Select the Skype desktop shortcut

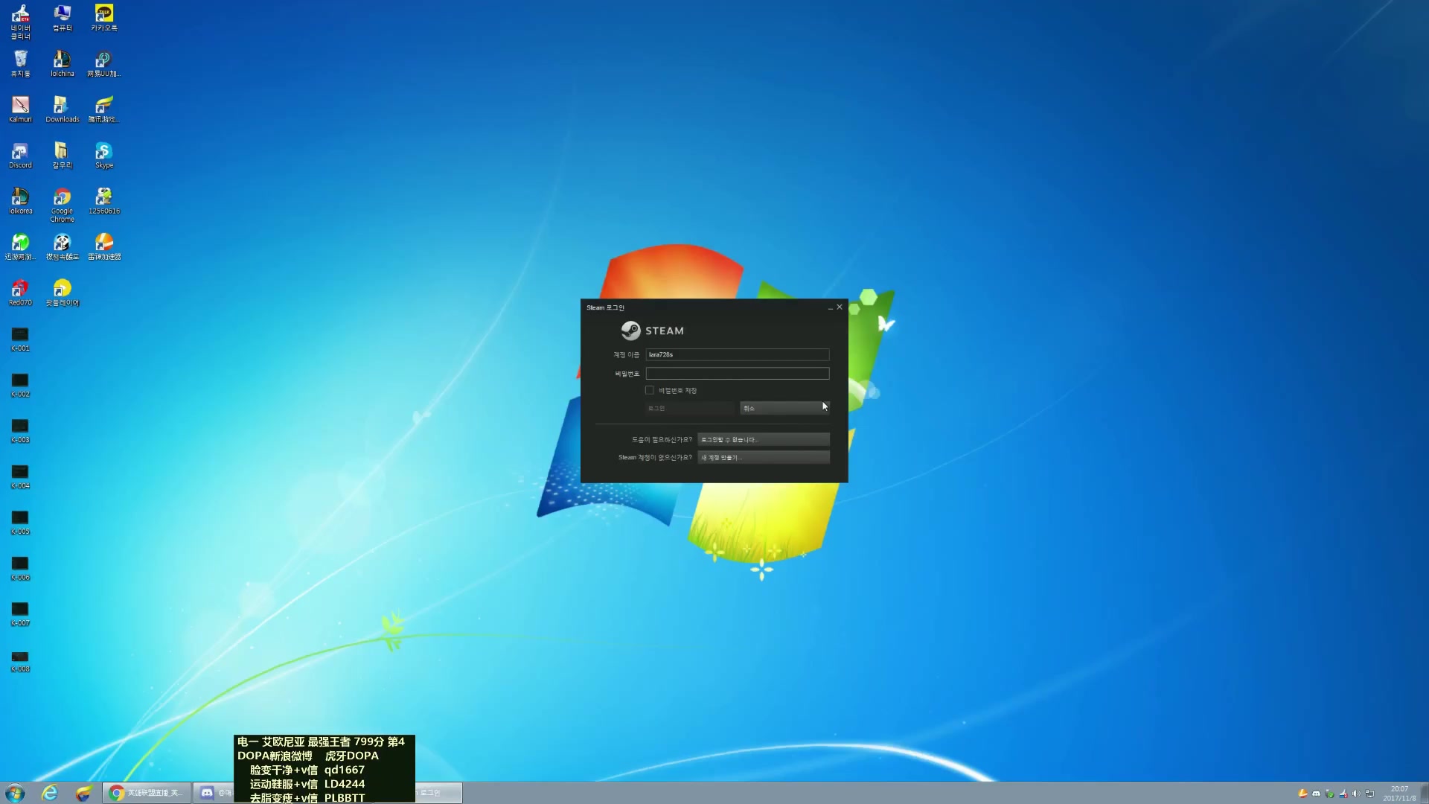(104, 156)
